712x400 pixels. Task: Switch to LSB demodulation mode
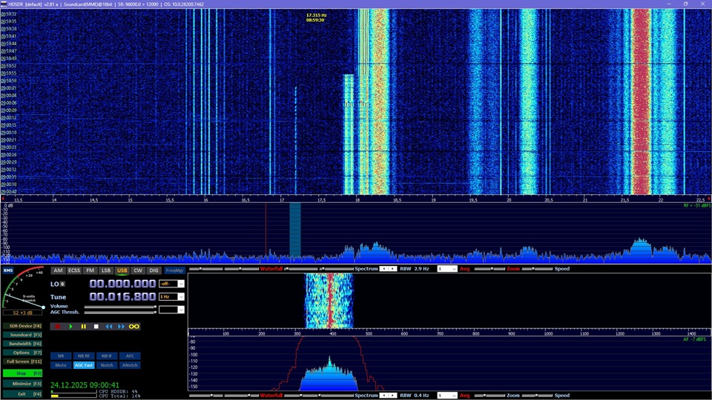coord(106,270)
